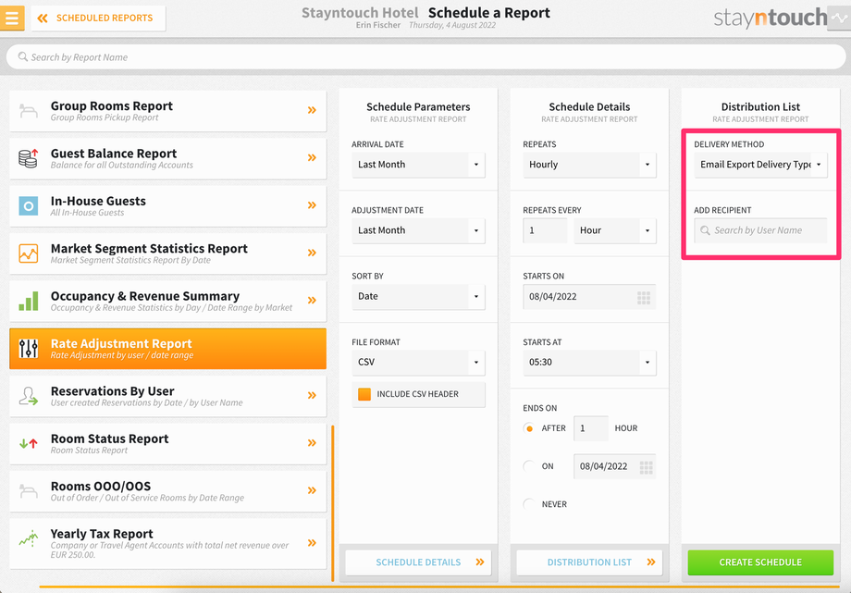Open the Sort By dropdown

coord(418,296)
